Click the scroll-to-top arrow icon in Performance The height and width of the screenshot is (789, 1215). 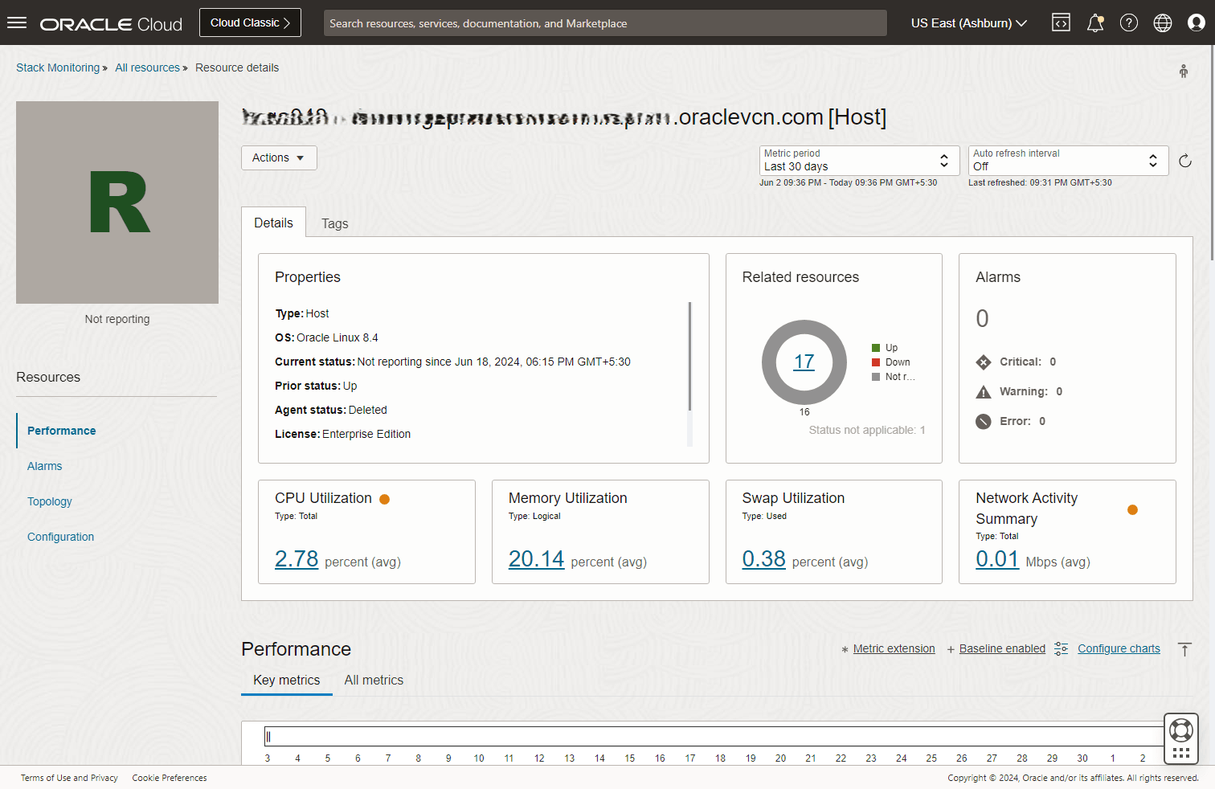click(1184, 649)
